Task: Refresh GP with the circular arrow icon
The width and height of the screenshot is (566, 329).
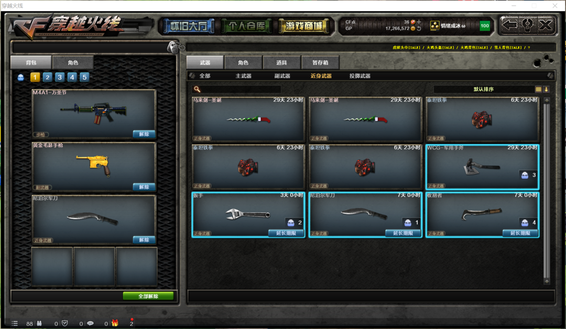Action: [x=419, y=28]
